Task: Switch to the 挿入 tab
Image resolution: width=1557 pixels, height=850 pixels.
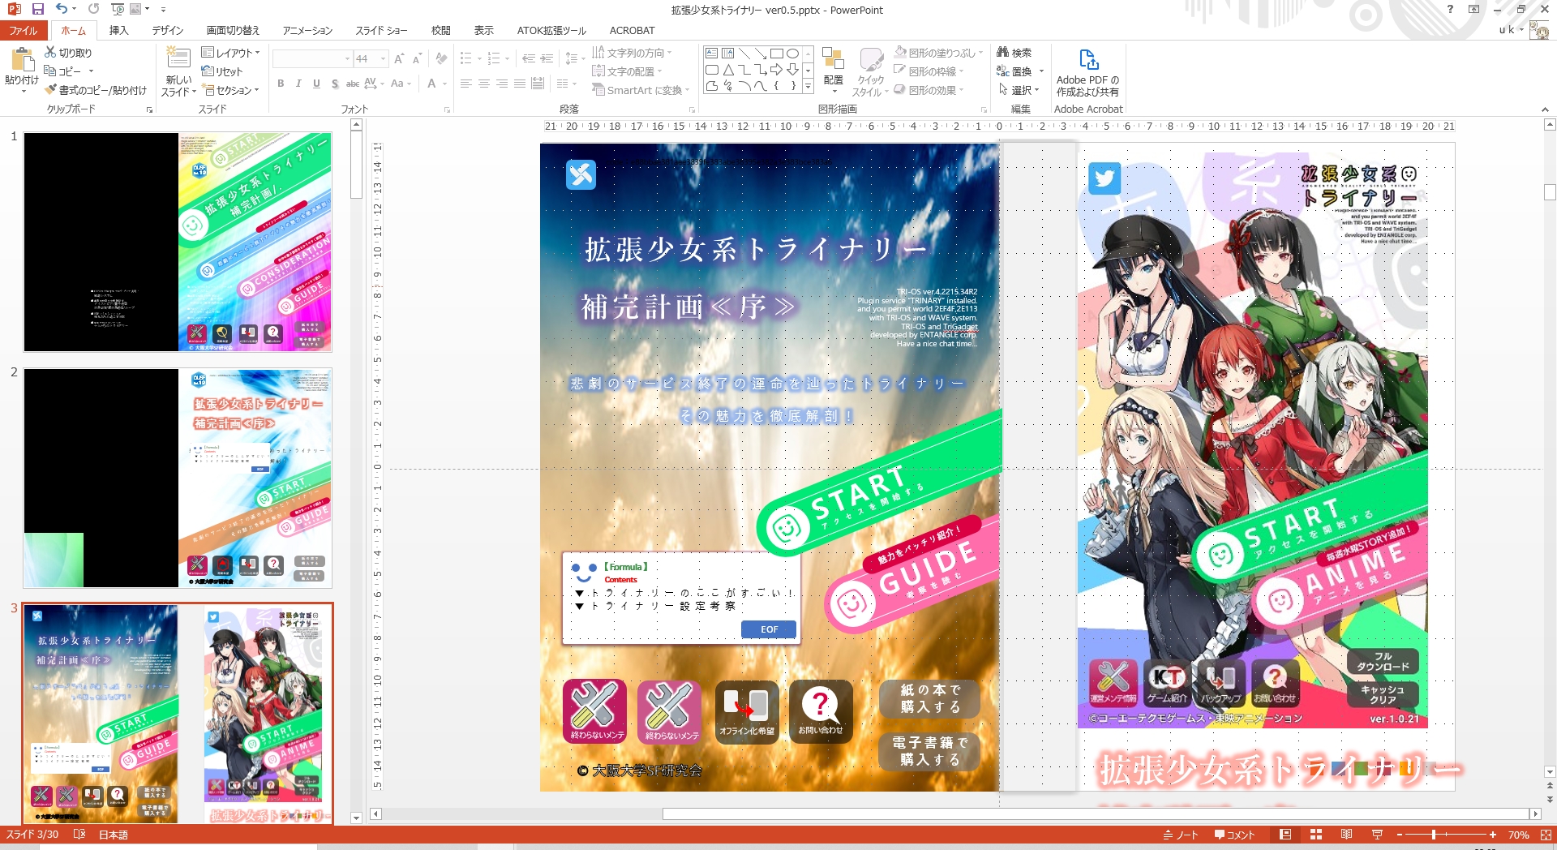Action: click(118, 30)
